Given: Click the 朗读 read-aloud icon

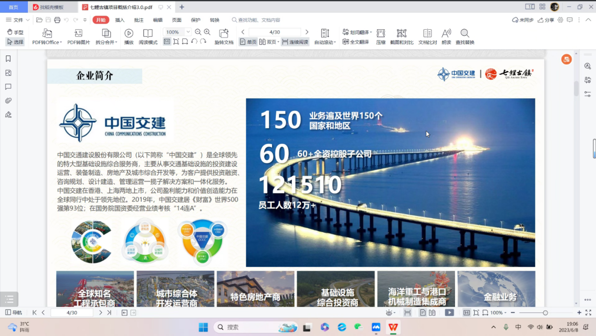Looking at the screenshot, I should [446, 33].
